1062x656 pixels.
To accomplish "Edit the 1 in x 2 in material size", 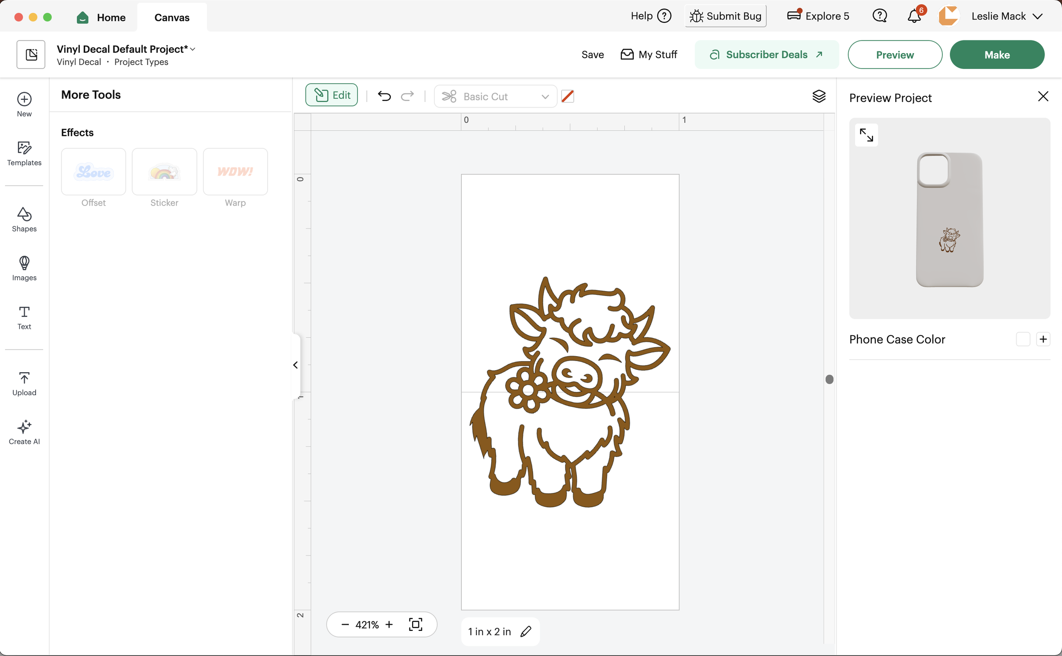I will [526, 631].
